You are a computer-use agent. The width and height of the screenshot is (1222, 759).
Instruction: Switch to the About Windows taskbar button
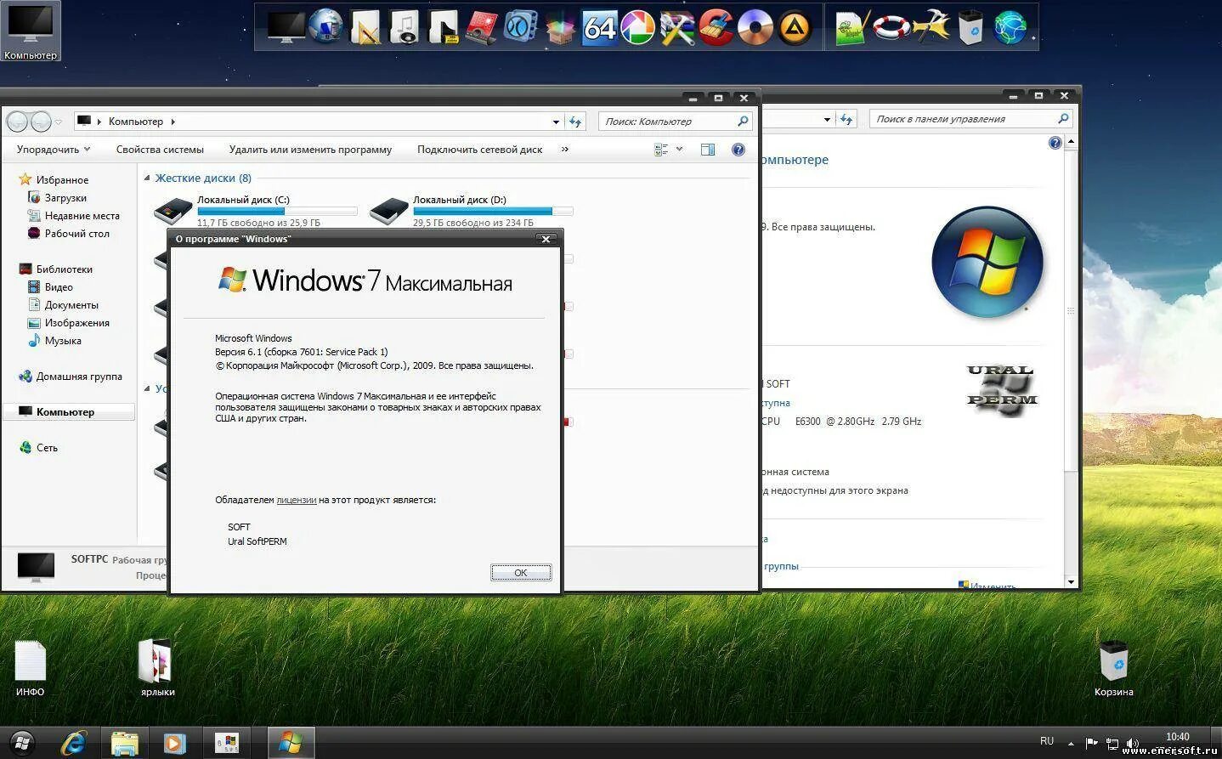291,743
